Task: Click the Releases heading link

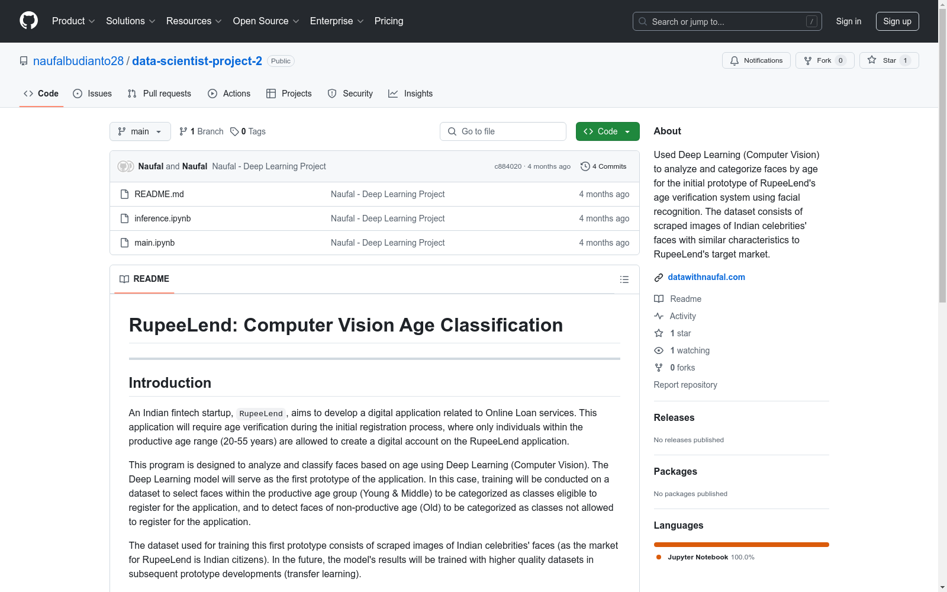Action: point(674,417)
